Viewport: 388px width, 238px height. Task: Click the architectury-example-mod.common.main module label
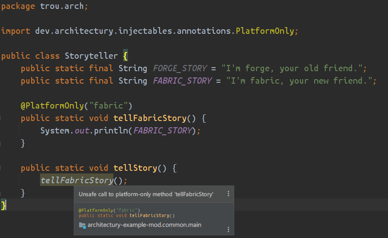tap(144, 225)
